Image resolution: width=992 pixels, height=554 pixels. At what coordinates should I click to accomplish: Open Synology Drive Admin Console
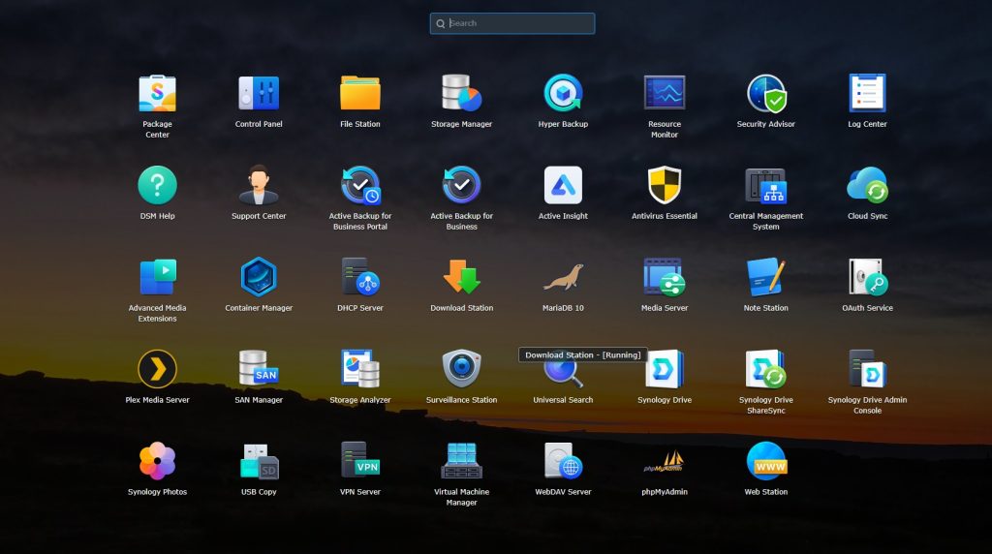pos(867,369)
